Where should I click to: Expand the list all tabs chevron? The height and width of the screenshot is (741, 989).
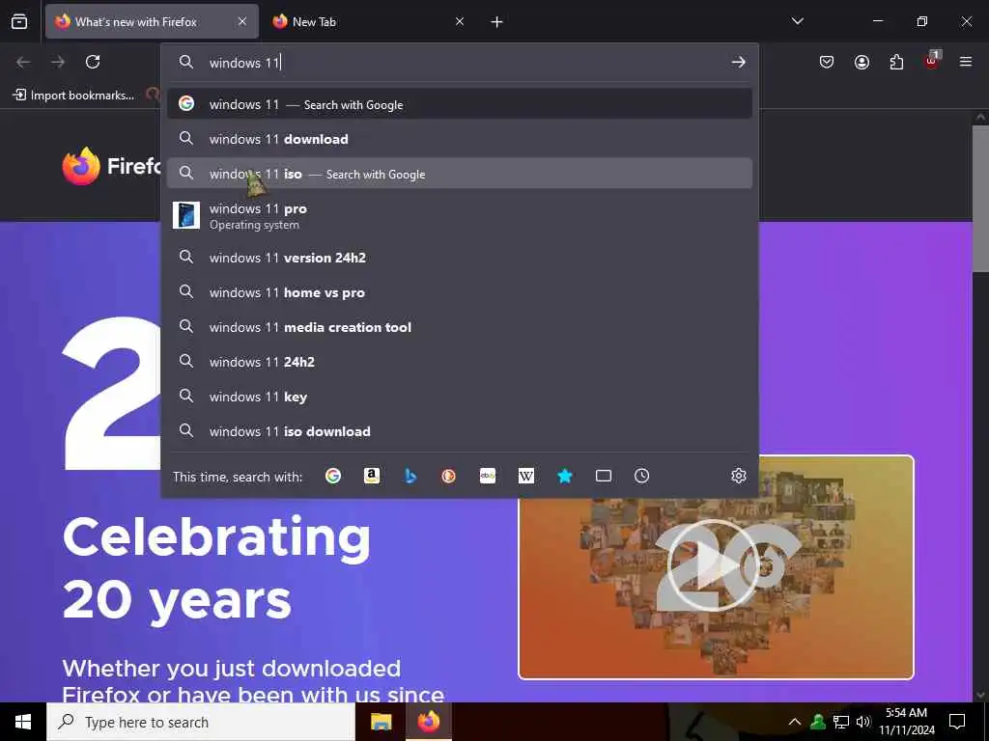[798, 21]
